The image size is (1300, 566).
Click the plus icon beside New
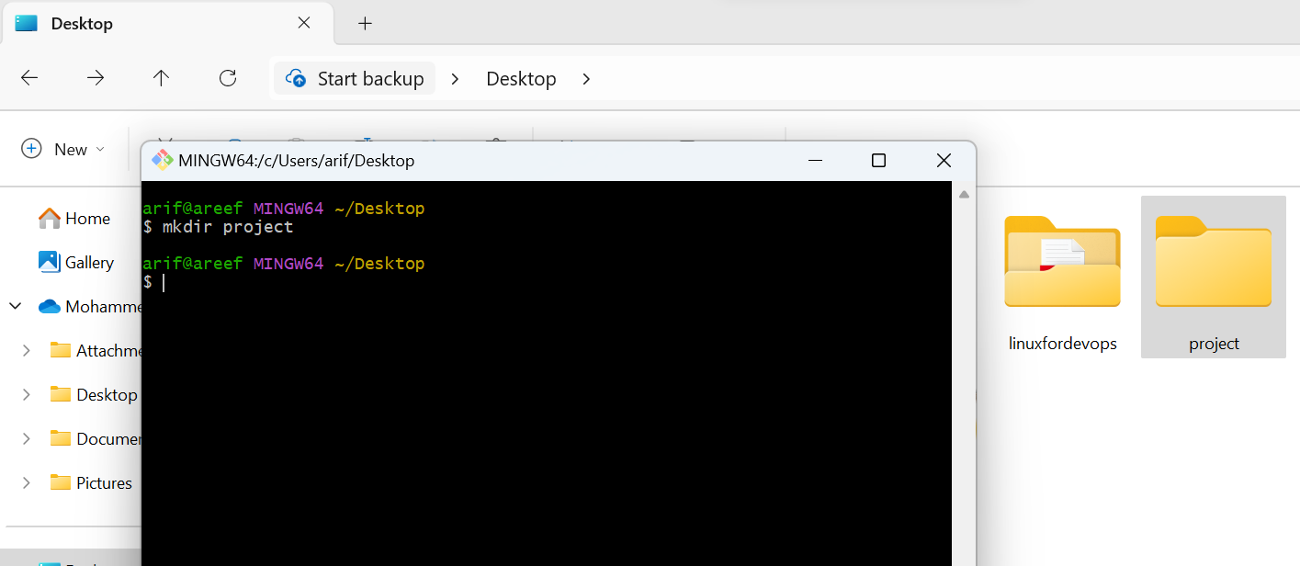pos(31,149)
